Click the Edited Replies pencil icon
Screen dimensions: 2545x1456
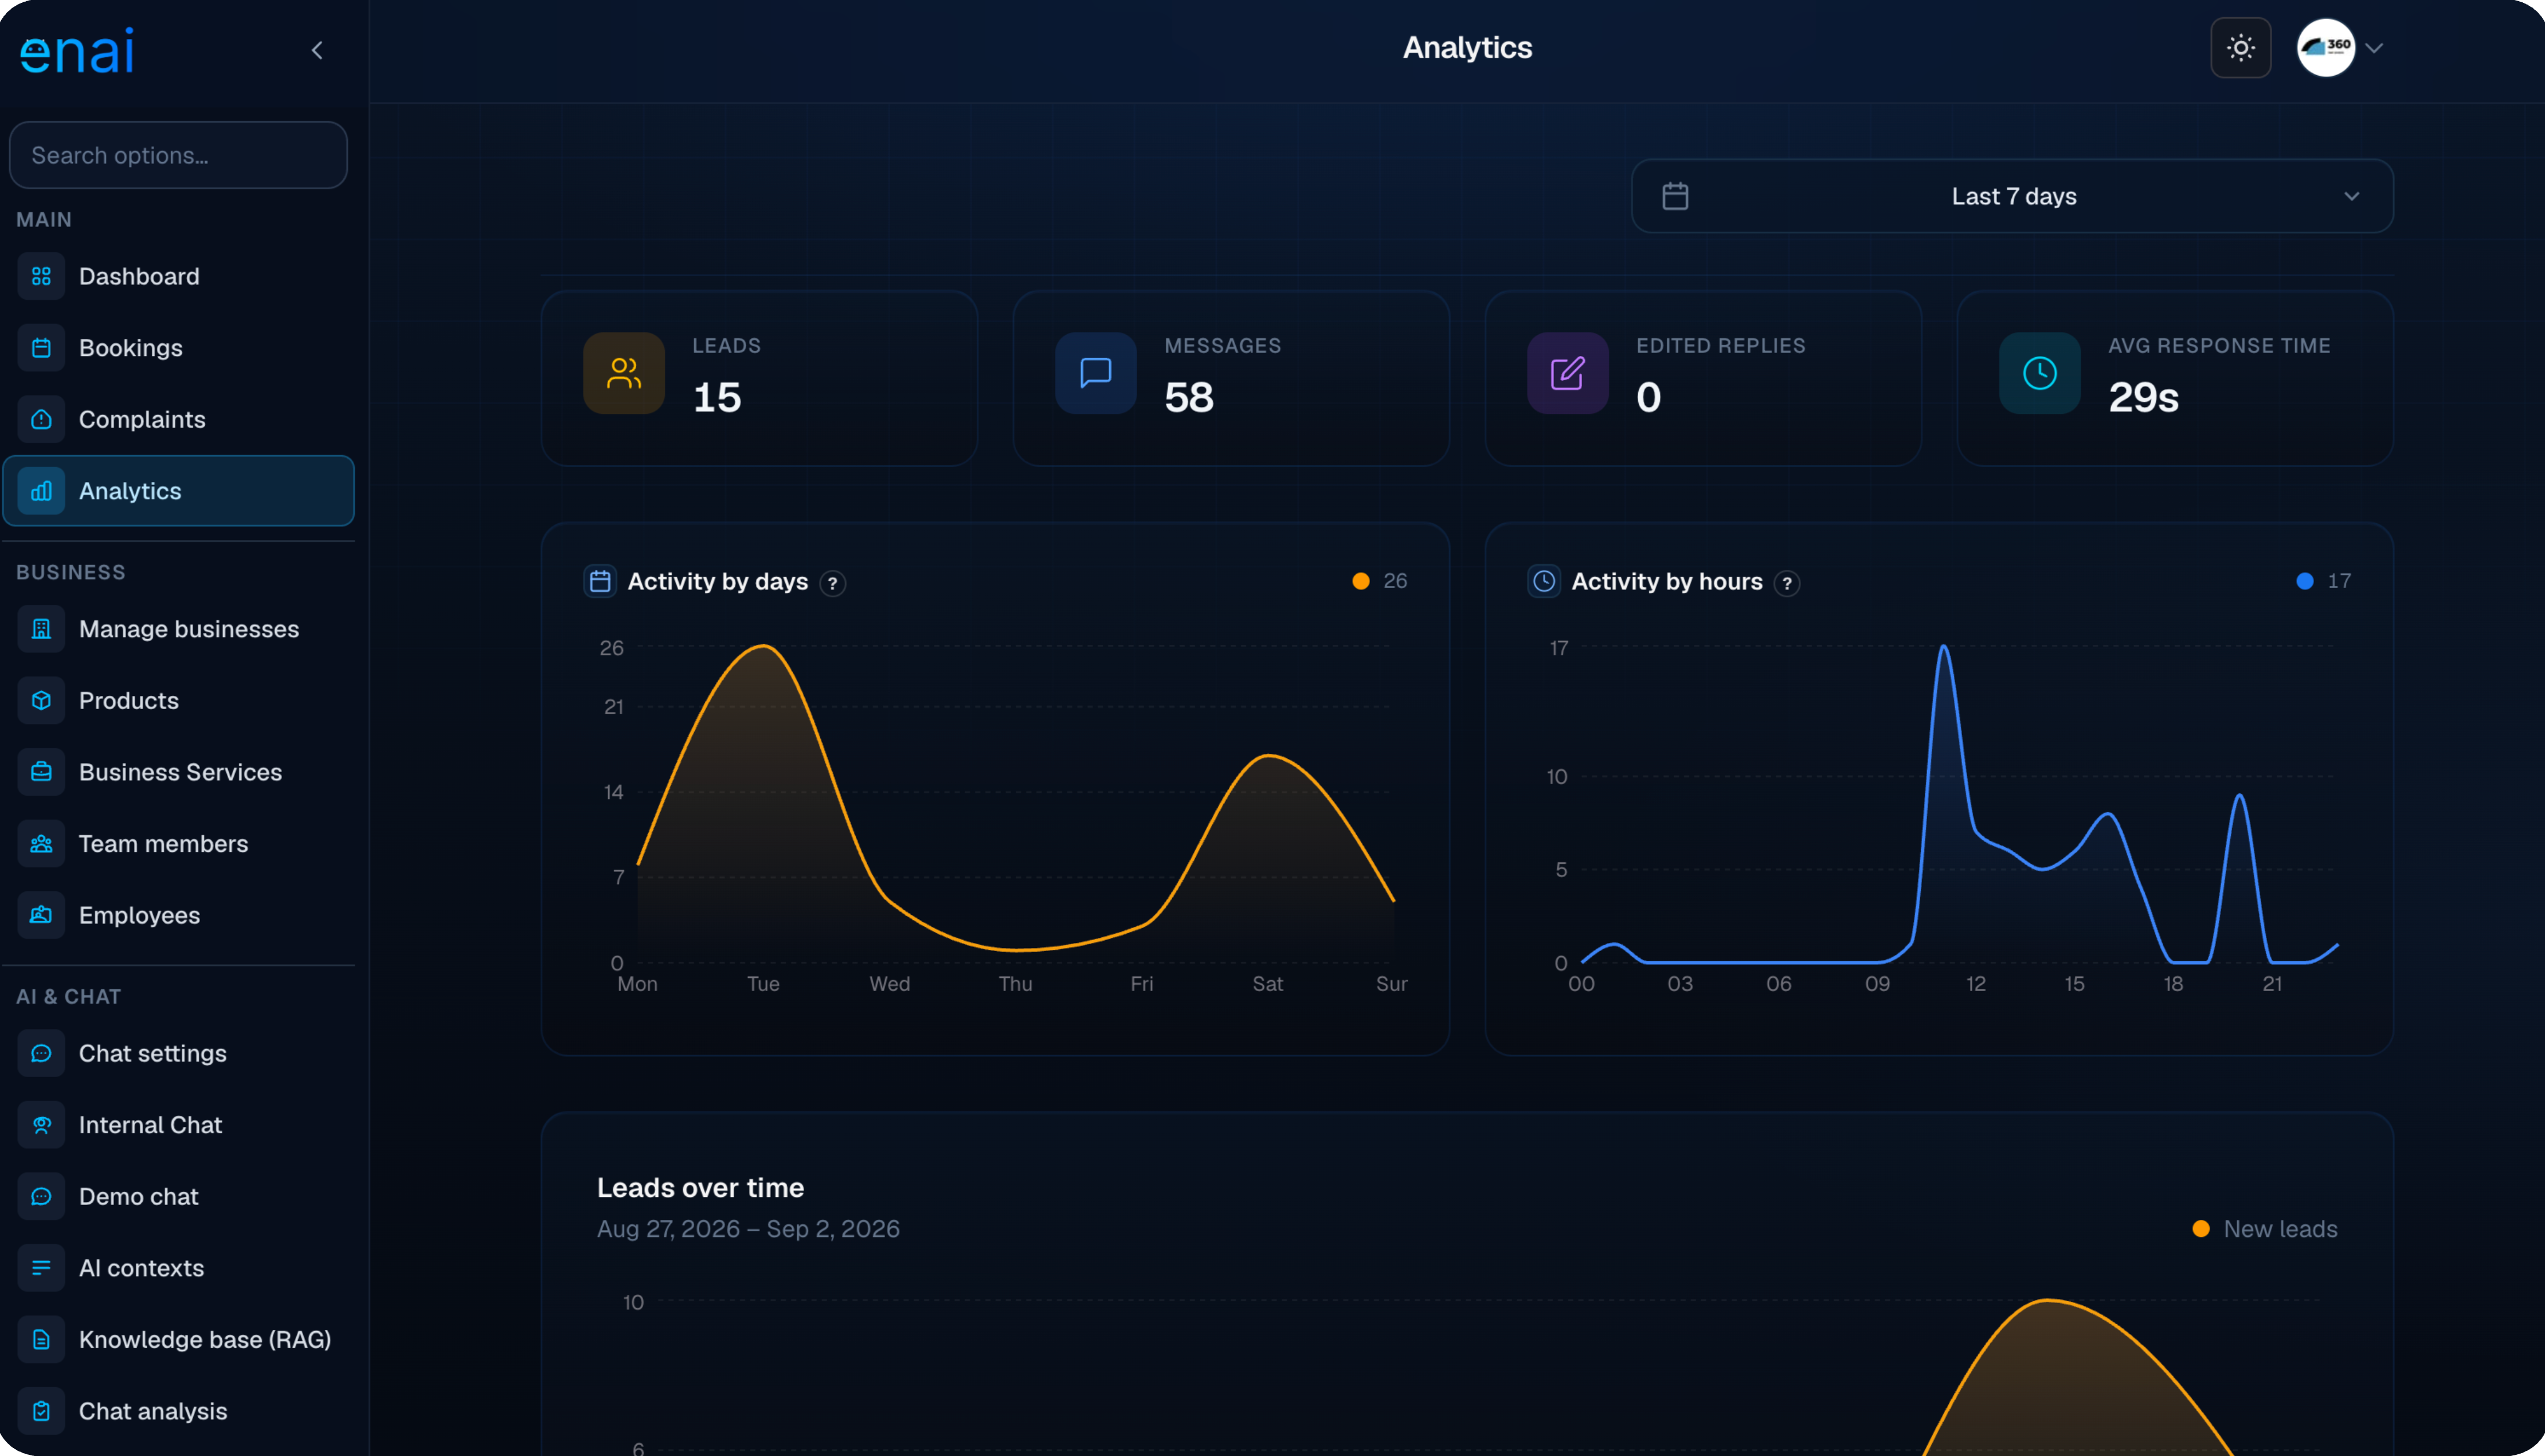pyautogui.click(x=1567, y=373)
